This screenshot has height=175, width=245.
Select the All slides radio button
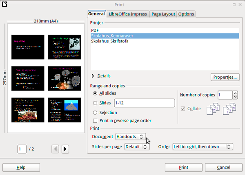[x=95, y=93]
